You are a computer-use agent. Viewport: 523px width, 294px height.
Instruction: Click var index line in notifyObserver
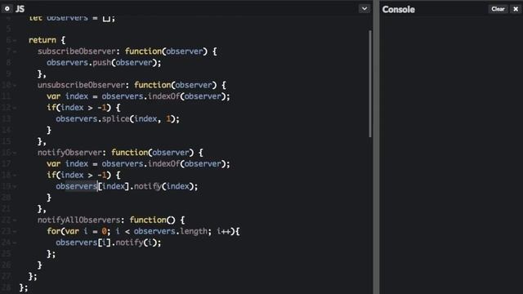[x=138, y=164]
